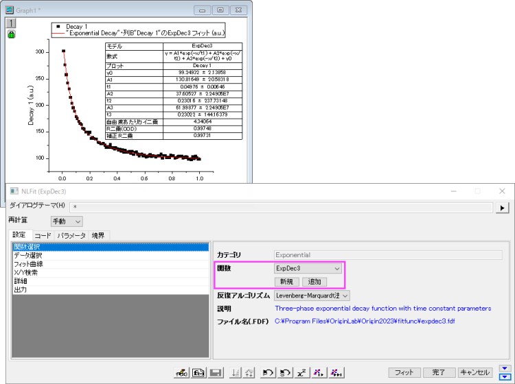Click the キャンセル button
Screen dimensions: 515x384
[x=475, y=372]
